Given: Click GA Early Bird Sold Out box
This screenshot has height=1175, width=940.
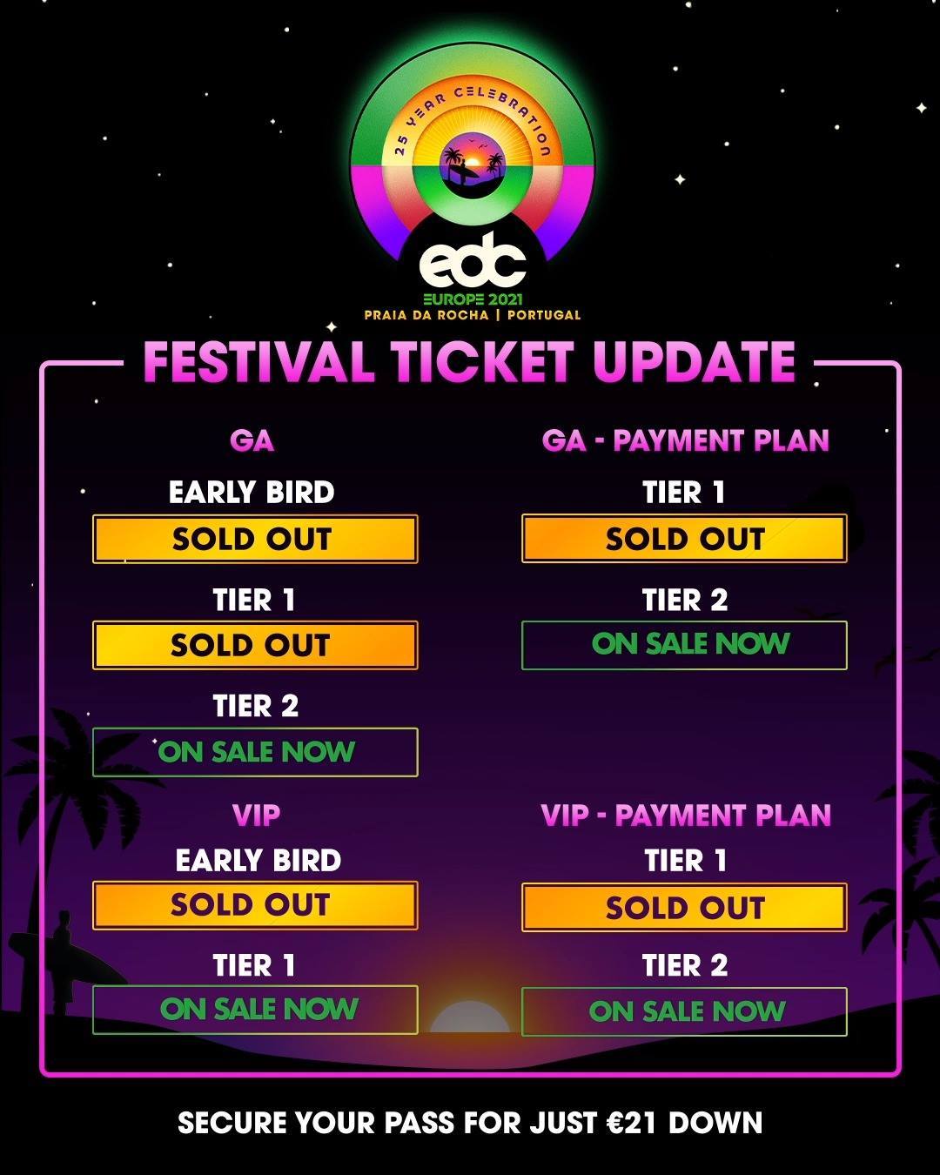Looking at the screenshot, I should pyautogui.click(x=255, y=539).
